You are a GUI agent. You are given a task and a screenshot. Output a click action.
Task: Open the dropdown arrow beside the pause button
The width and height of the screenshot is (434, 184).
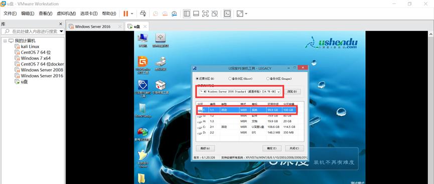pyautogui.click(x=132, y=13)
